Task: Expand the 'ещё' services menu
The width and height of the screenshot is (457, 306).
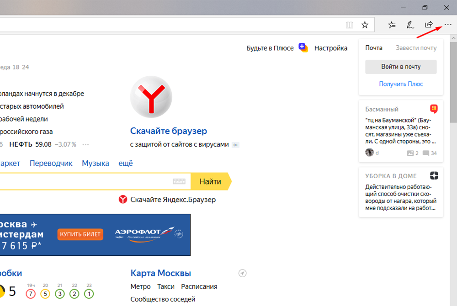Action: point(126,163)
